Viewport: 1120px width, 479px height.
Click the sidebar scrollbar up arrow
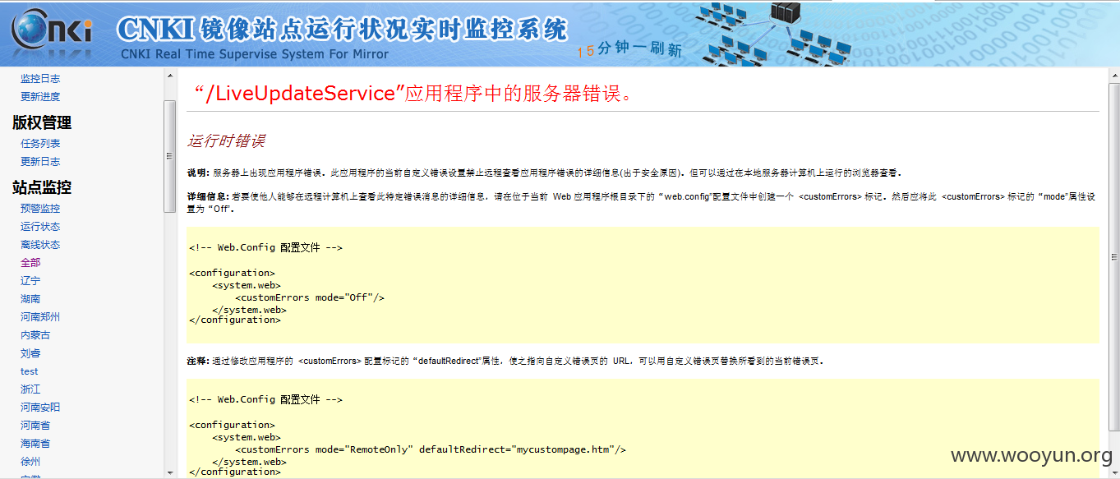[x=170, y=76]
